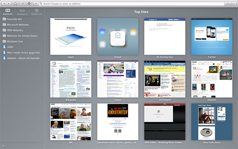The height and width of the screenshot is (149, 238).
Task: Open the Favorites Bar folder
Action: pos(22,19)
